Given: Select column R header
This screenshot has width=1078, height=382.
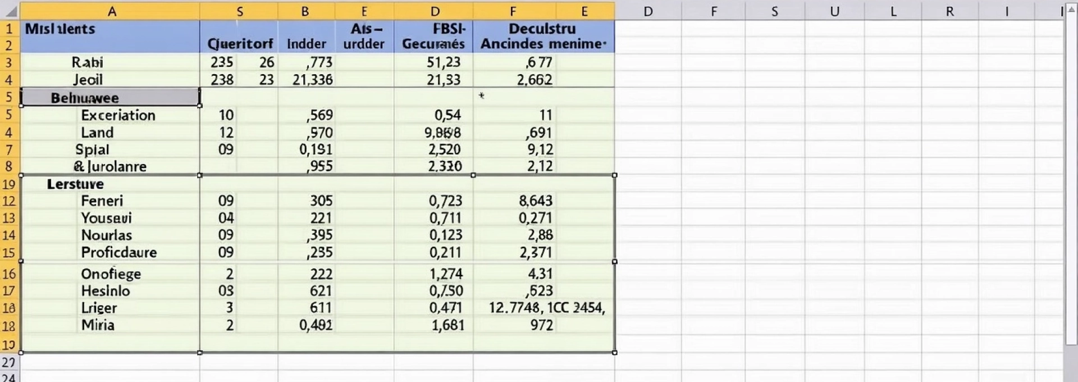Looking at the screenshot, I should [x=949, y=11].
